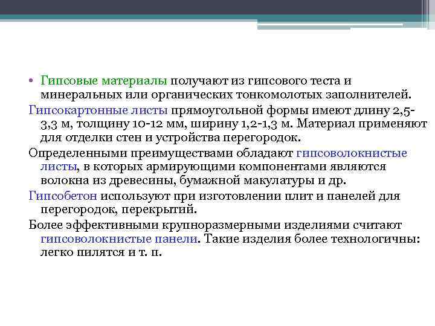Viewport: 435px width, 326px height.
Task: Click the blue term "Гипсокартонные листы"
Action: [x=98, y=110]
